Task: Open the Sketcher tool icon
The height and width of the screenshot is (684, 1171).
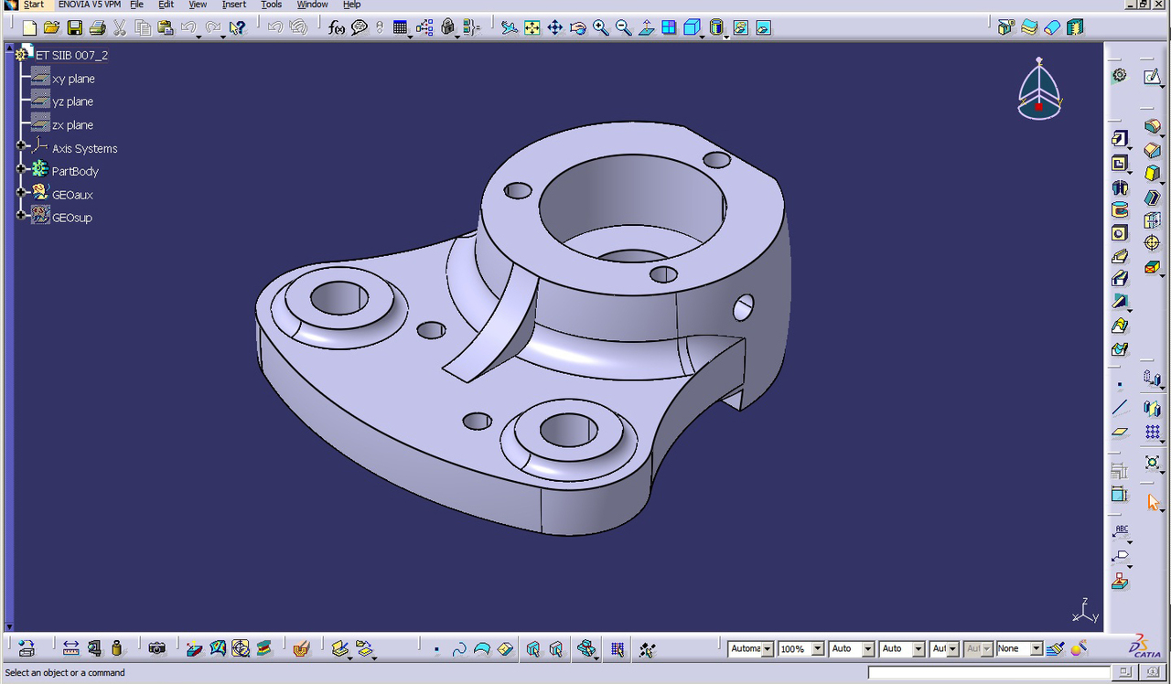Action: click(1152, 77)
